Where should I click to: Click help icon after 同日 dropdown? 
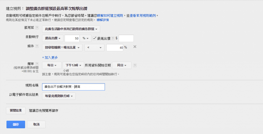pyautogui.click(x=135, y=65)
